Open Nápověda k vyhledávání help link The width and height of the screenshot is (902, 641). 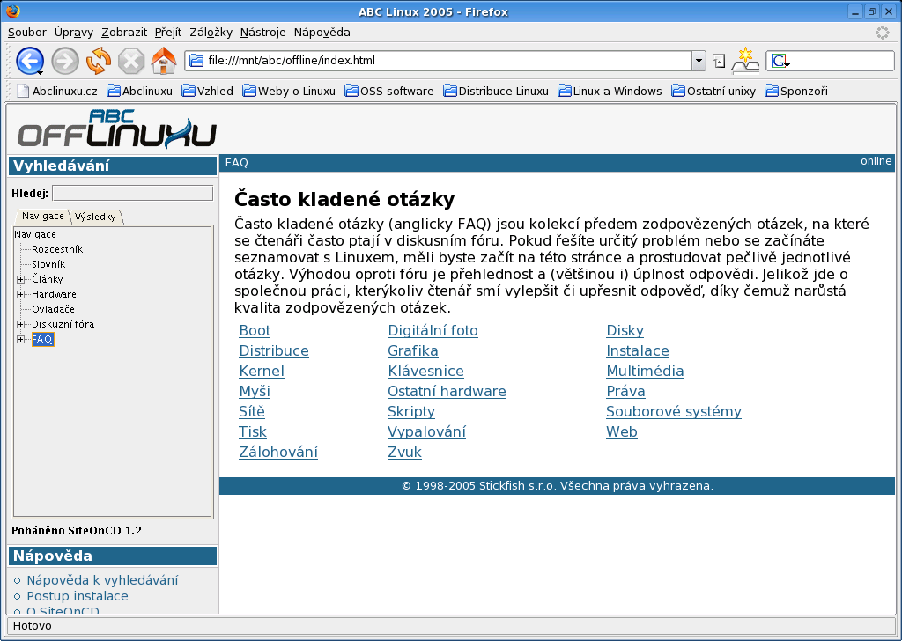tap(102, 580)
